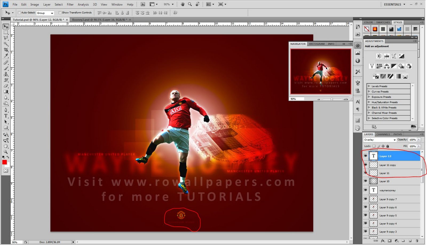
Task: Open layer style fx menu
Action: click(x=382, y=241)
